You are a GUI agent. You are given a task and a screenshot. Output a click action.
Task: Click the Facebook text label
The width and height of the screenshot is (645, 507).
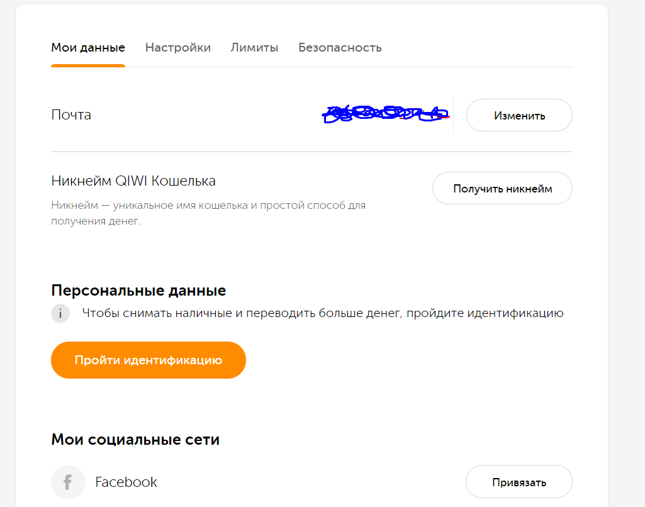(x=126, y=482)
